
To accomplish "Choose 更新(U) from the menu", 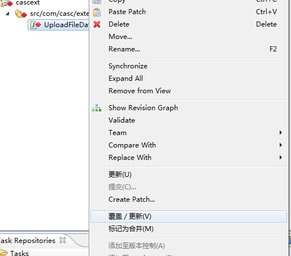I will pyautogui.click(x=189, y=175).
